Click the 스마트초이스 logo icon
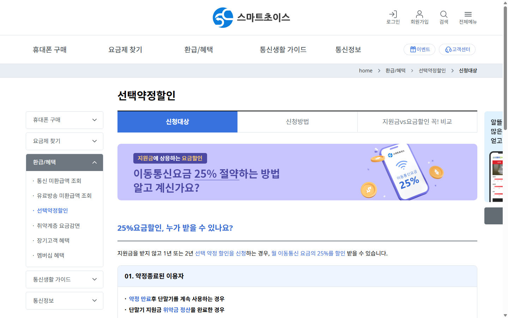The width and height of the screenshot is (508, 318). tap(223, 18)
